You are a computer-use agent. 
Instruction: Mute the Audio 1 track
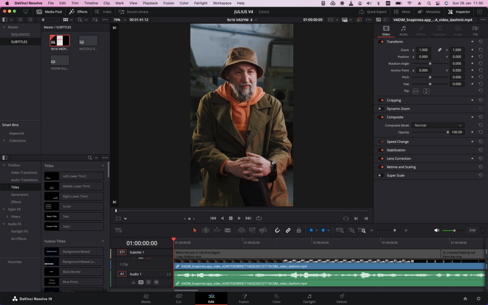[156, 282]
